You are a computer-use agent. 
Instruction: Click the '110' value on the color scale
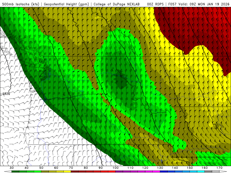[131, 168]
